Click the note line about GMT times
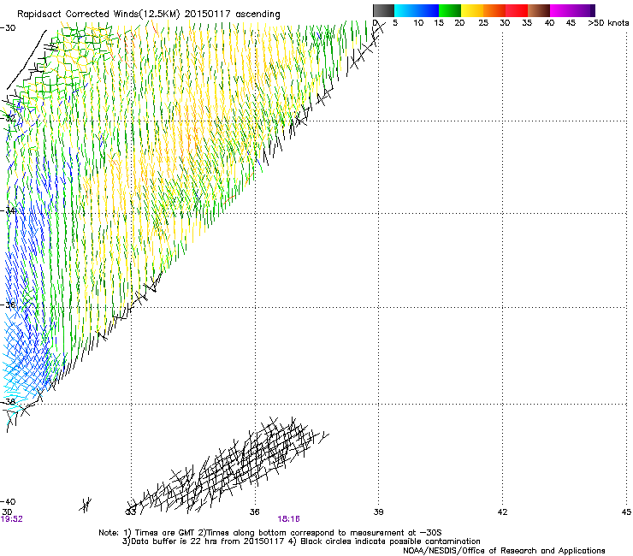The image size is (633, 556). click(270, 533)
